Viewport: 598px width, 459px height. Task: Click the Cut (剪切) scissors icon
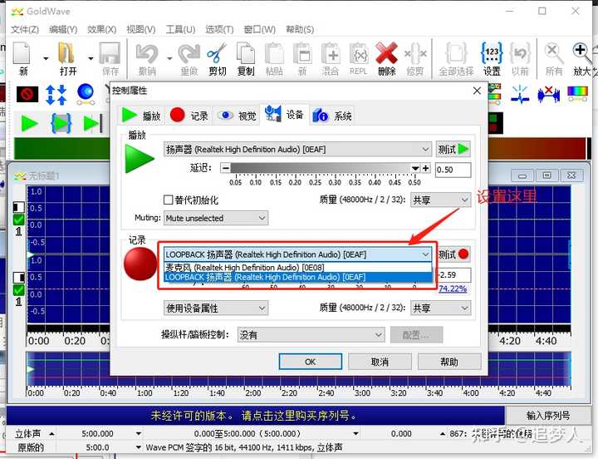[217, 53]
